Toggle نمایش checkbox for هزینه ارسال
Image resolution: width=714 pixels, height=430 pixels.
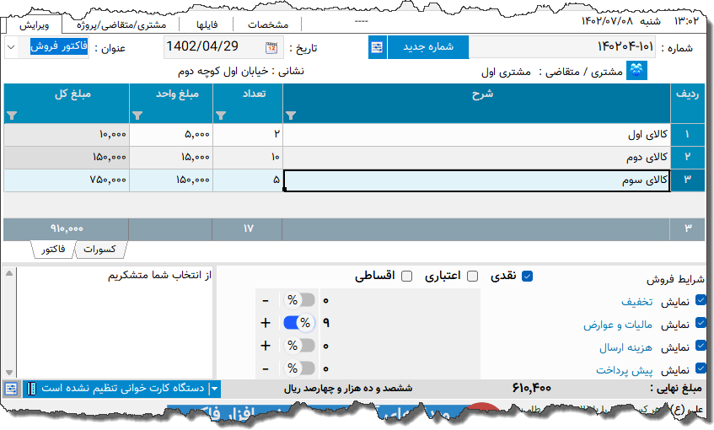click(701, 346)
